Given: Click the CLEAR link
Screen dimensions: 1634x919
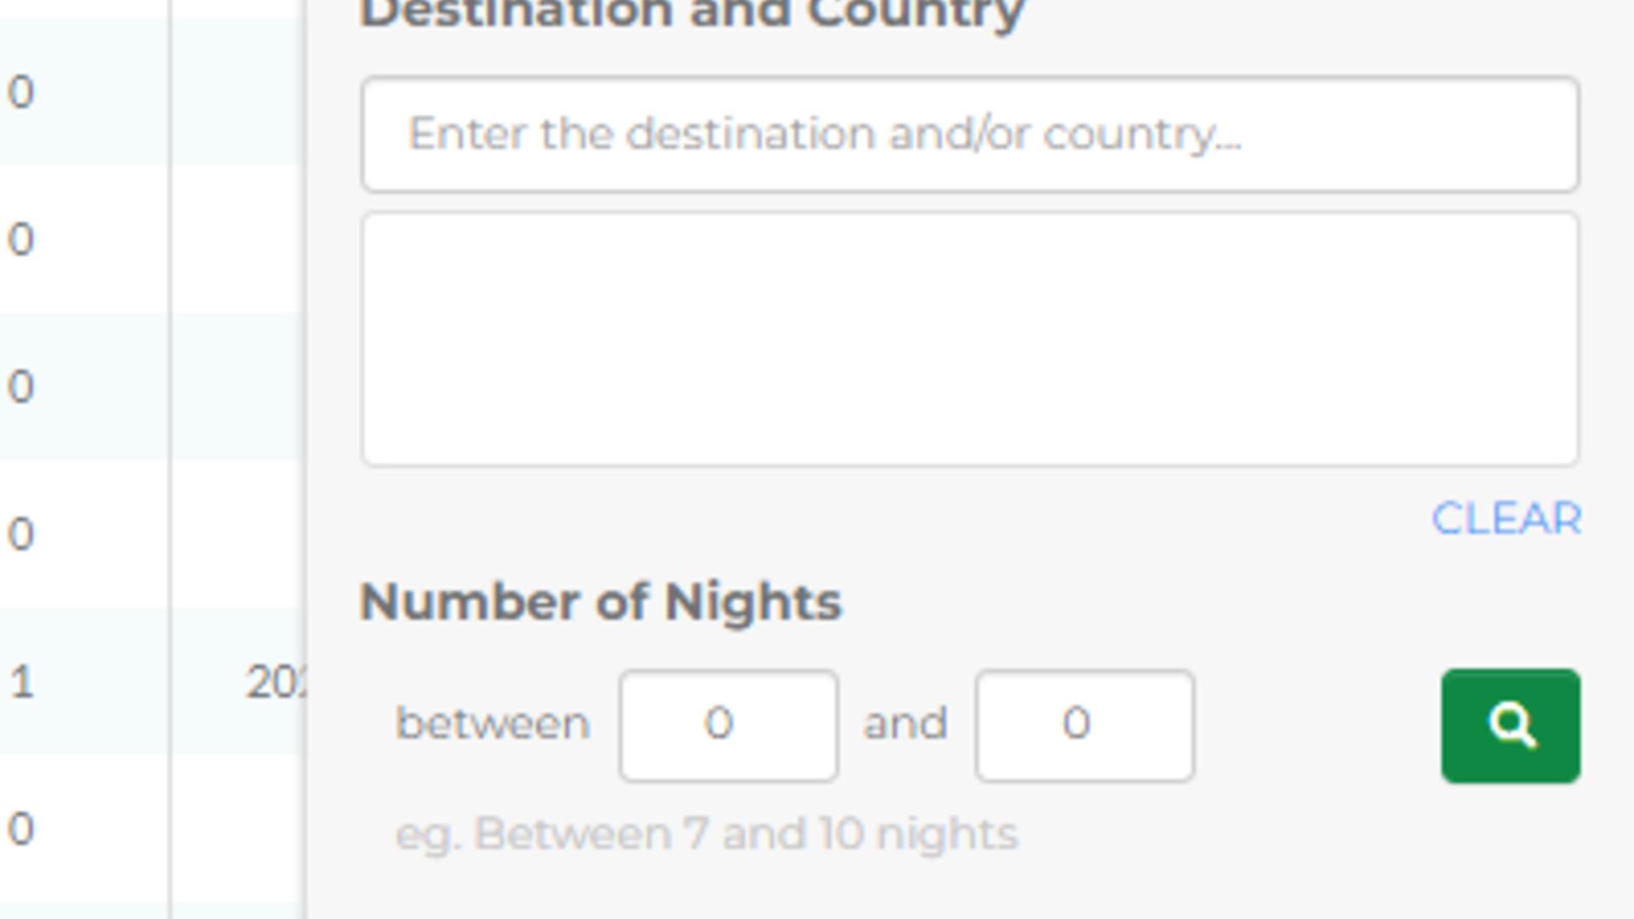Looking at the screenshot, I should click(1506, 518).
